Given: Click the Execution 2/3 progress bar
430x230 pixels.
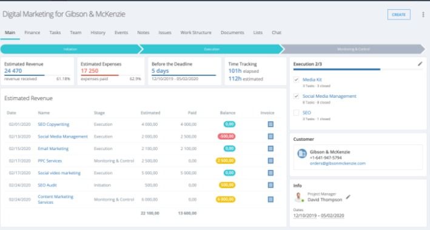Looking at the screenshot, I should 358,69.
